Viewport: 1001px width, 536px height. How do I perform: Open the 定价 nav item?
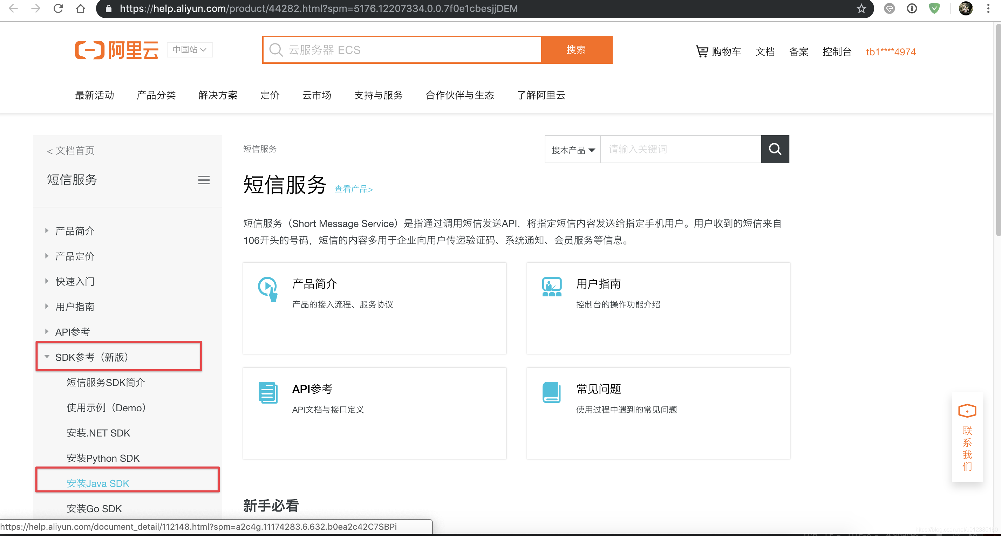pos(270,95)
